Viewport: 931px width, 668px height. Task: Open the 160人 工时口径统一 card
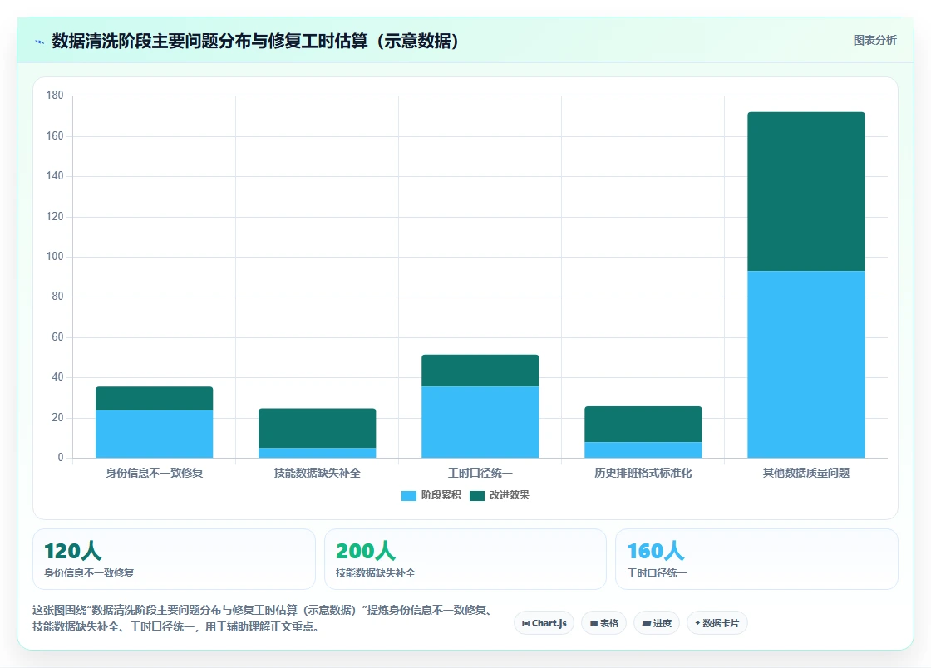pyautogui.click(x=756, y=559)
